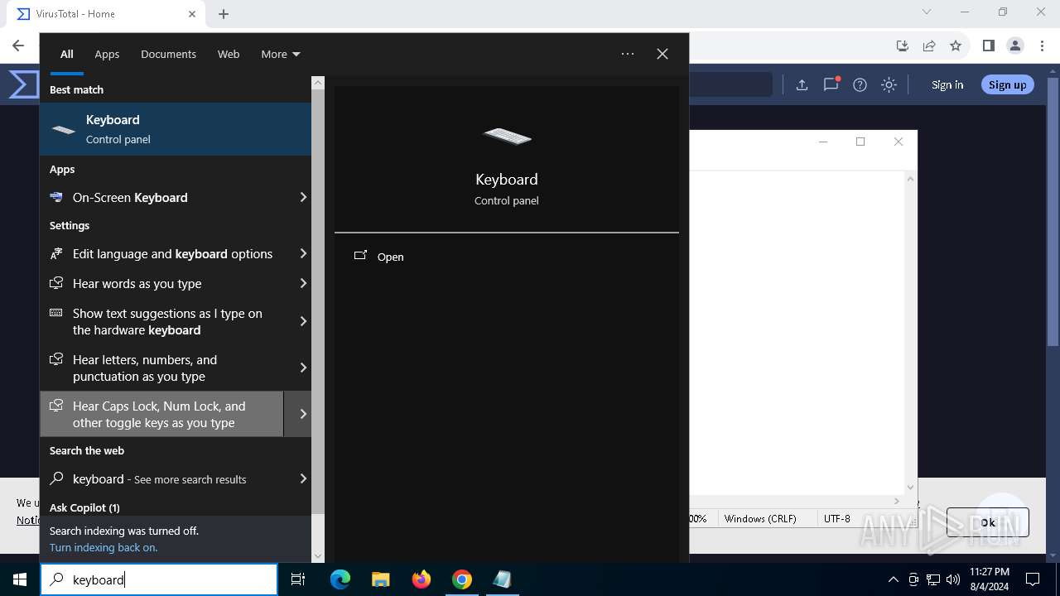Open the Keyboard Control panel best match
The image size is (1060, 596).
point(176,129)
